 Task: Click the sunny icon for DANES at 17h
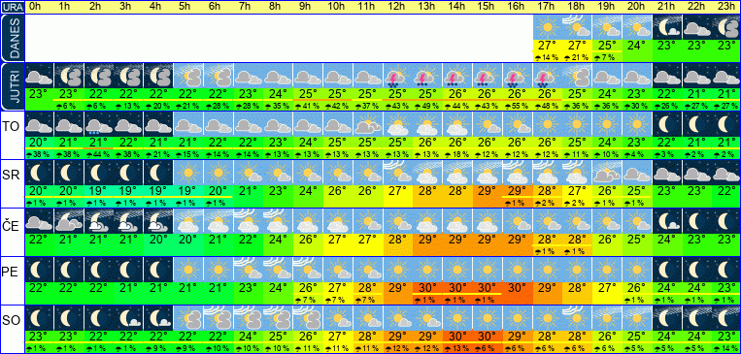548,27
